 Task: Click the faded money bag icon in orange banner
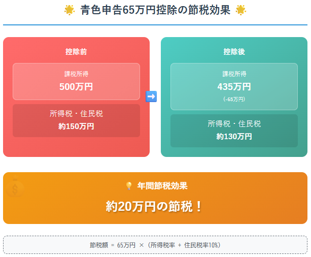[15, 187]
